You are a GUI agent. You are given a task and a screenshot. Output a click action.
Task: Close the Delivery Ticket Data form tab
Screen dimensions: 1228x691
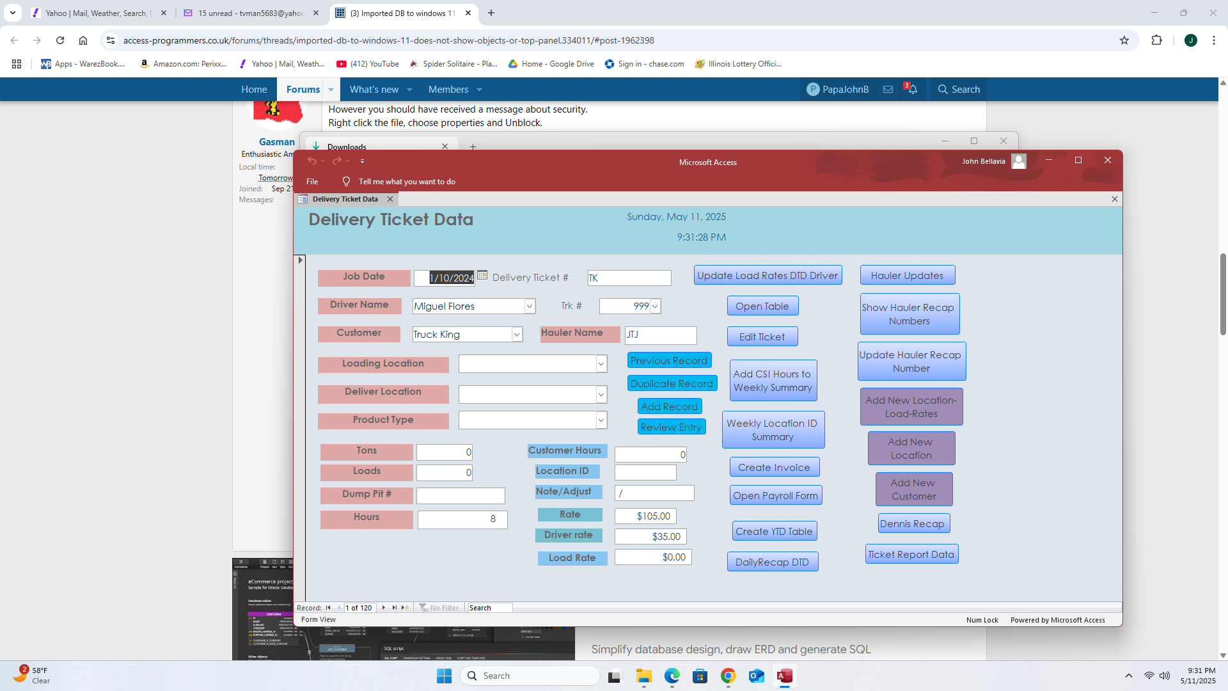pyautogui.click(x=390, y=199)
